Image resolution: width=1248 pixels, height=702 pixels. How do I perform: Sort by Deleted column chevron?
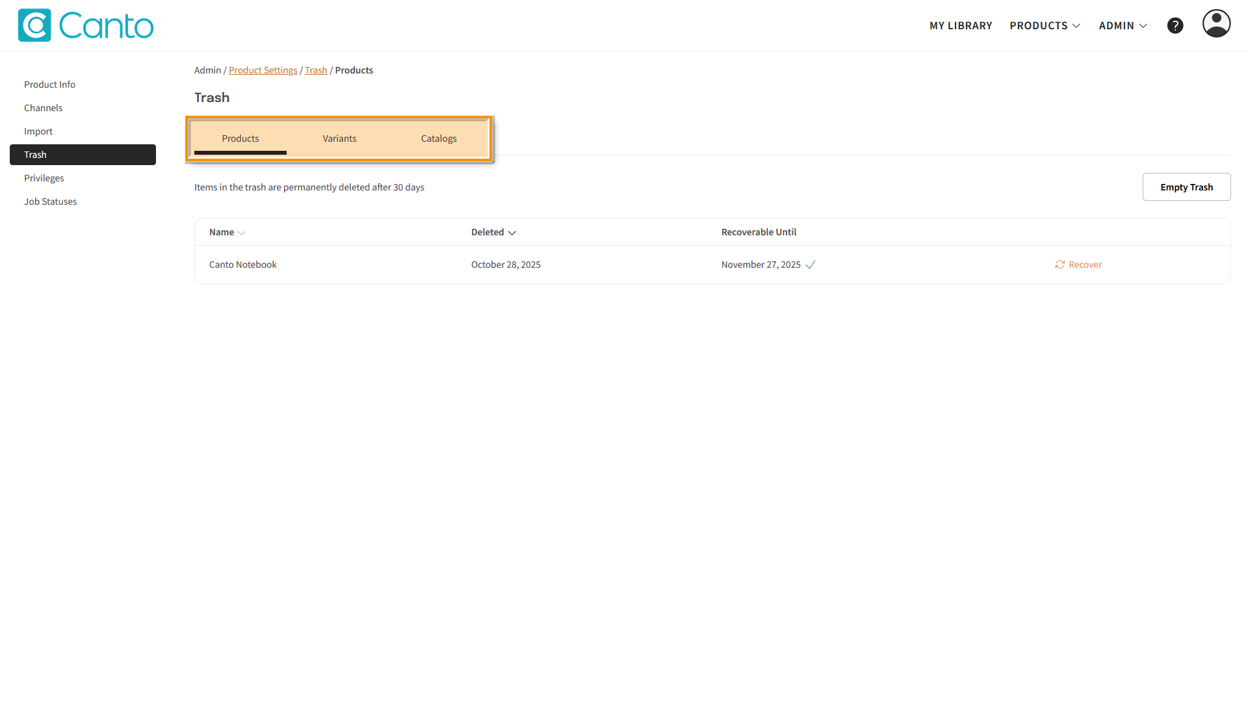512,233
